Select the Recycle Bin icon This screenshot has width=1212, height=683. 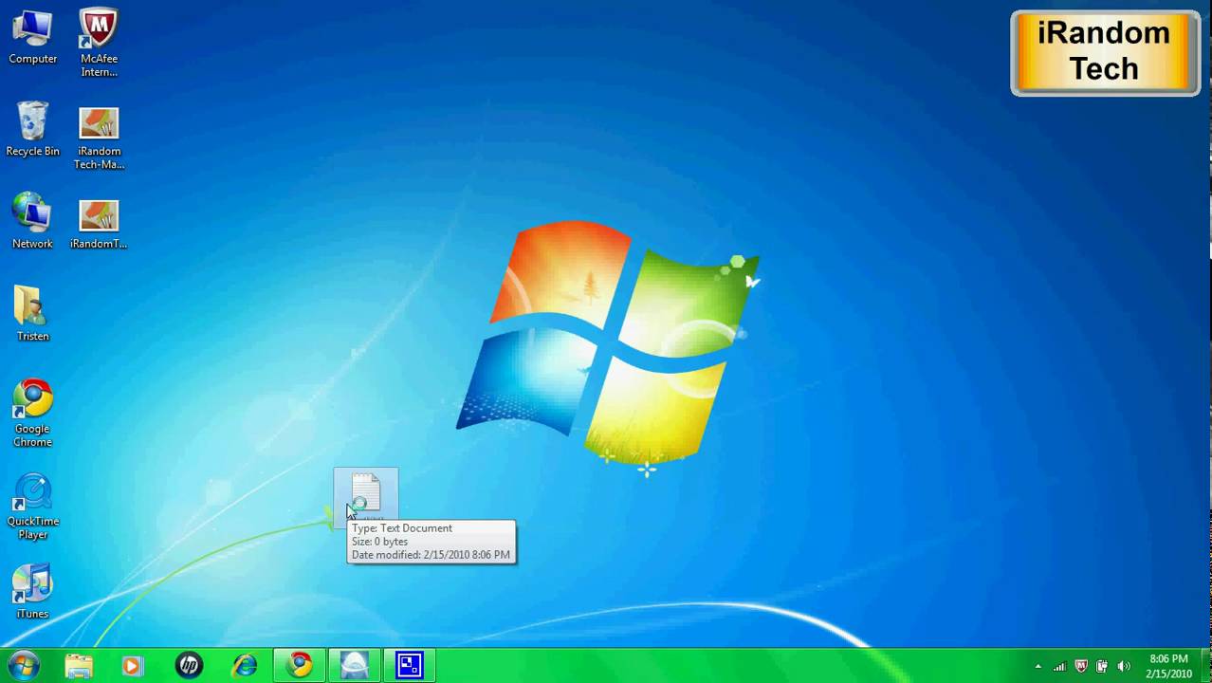(x=32, y=130)
